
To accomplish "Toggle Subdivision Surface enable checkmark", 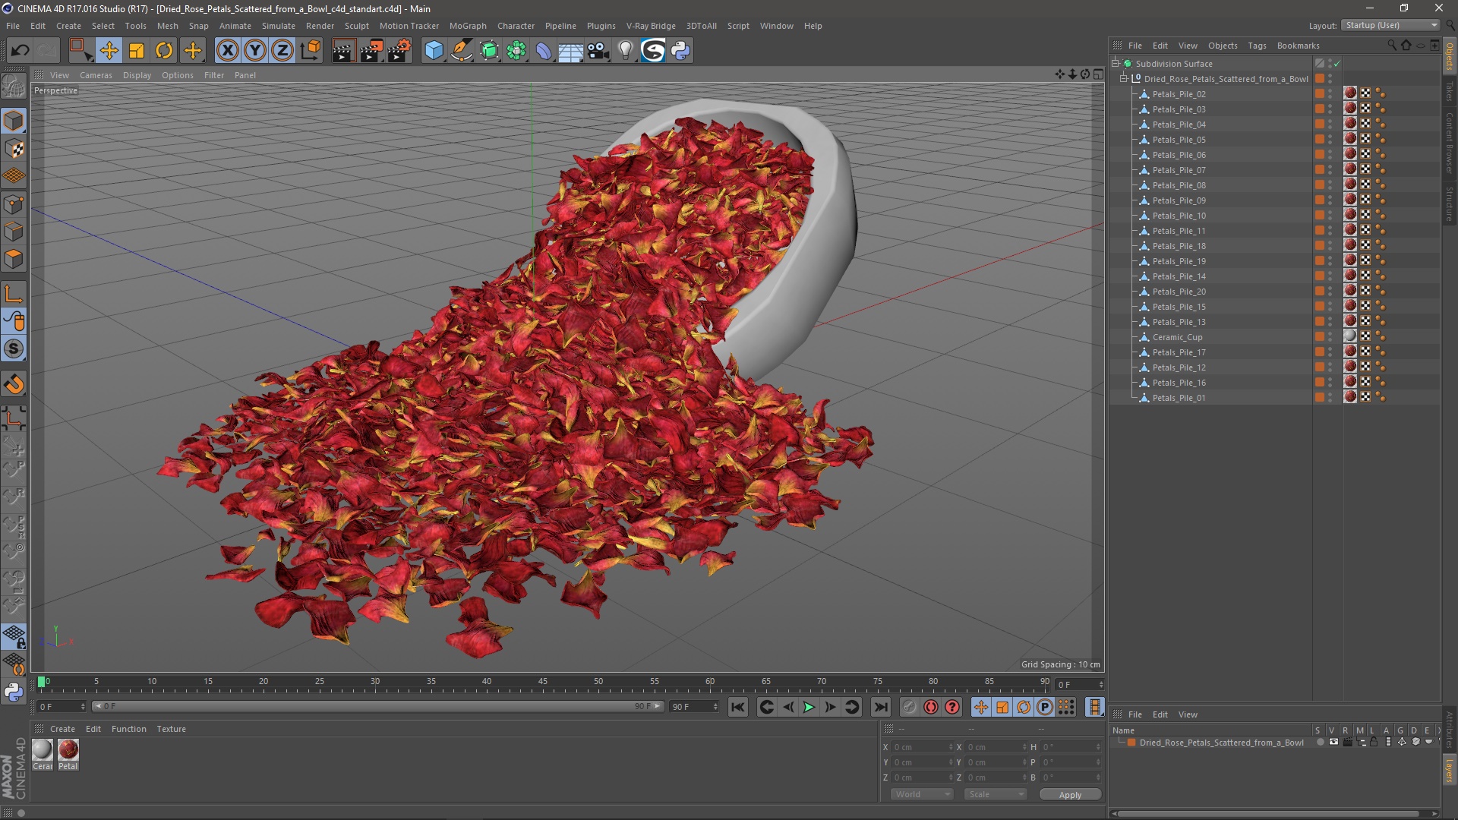I will click(1337, 64).
